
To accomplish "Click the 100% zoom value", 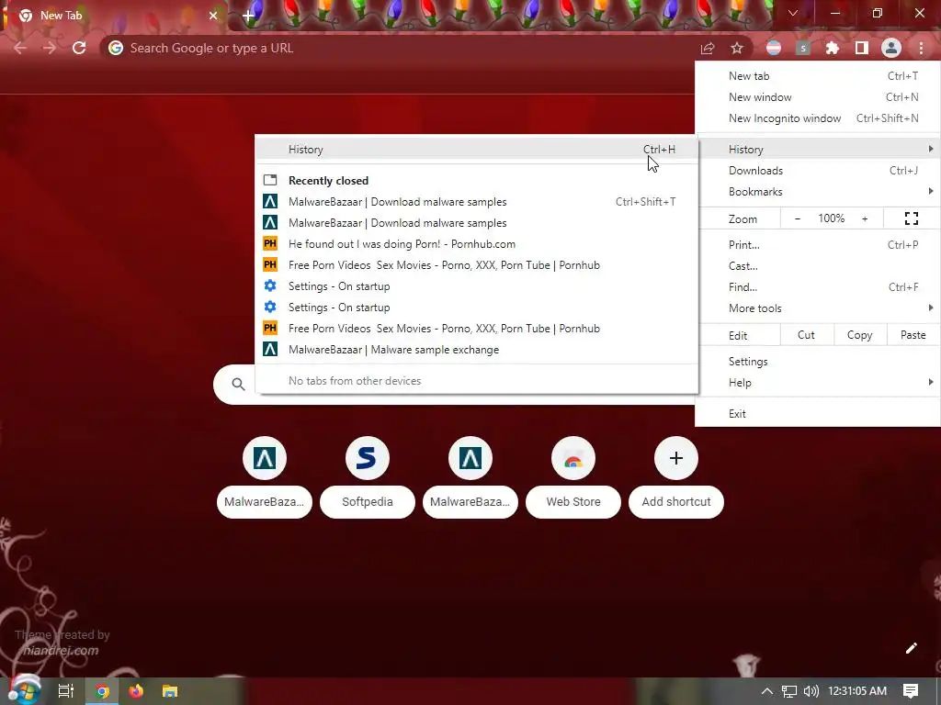I will 831,218.
